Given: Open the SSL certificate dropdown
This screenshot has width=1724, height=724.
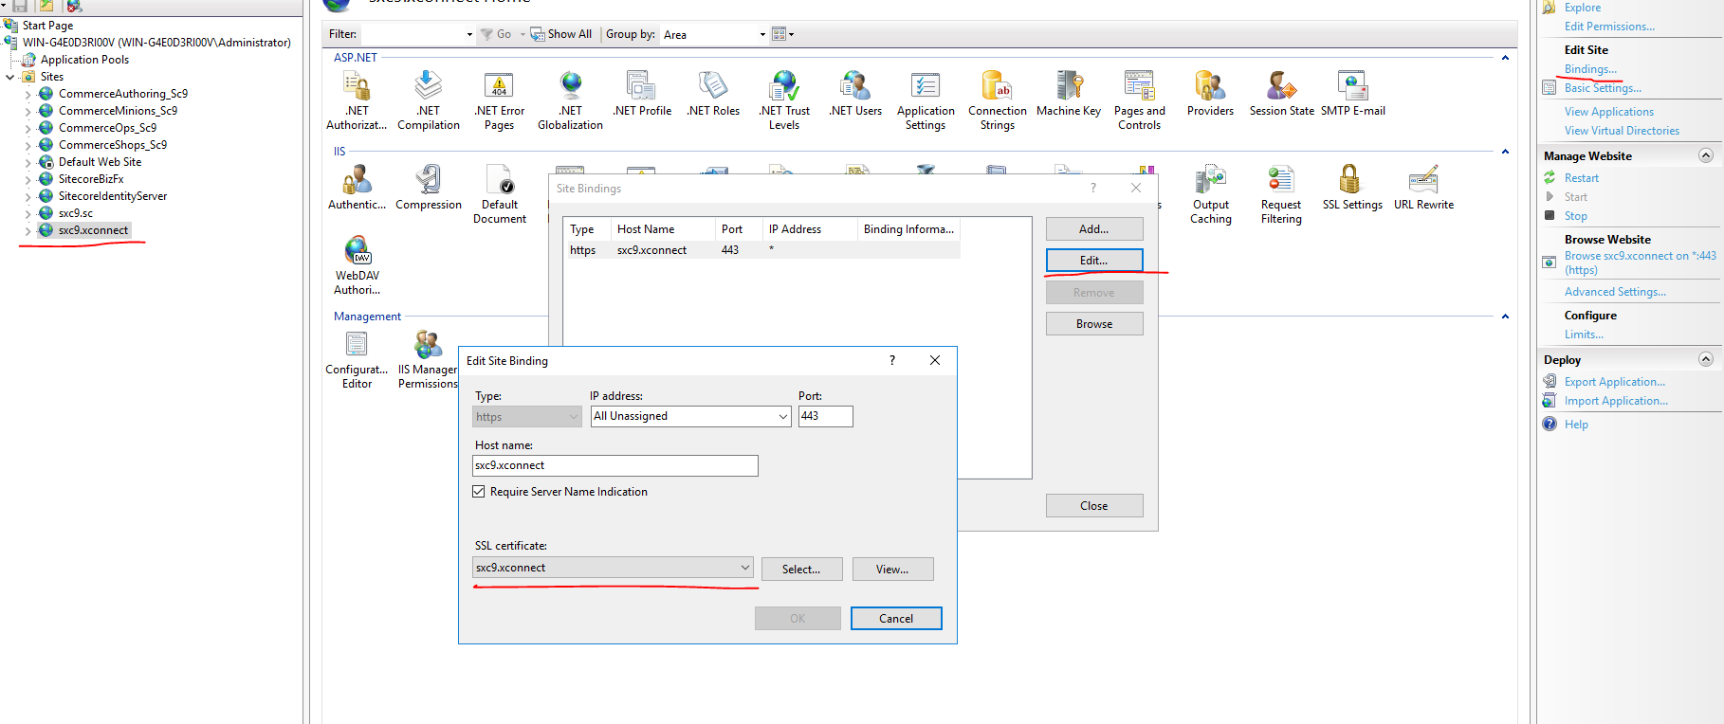Looking at the screenshot, I should (613, 568).
